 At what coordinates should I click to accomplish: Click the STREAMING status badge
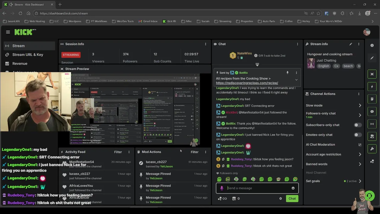[x=71, y=55]
